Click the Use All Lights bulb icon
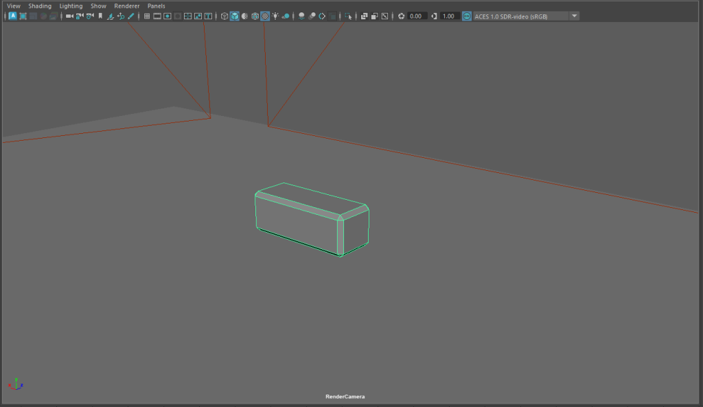The height and width of the screenshot is (407, 703). (x=275, y=16)
